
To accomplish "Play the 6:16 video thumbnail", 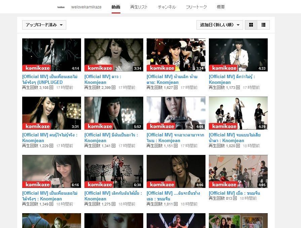I will pos(52,171).
